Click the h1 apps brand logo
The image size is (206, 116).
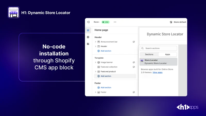pos(187,107)
